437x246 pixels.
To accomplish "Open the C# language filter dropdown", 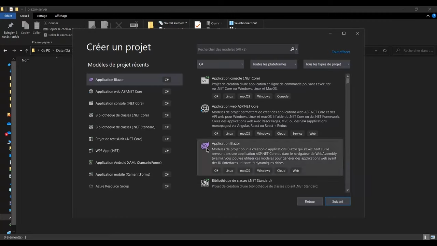I will pyautogui.click(x=220, y=64).
